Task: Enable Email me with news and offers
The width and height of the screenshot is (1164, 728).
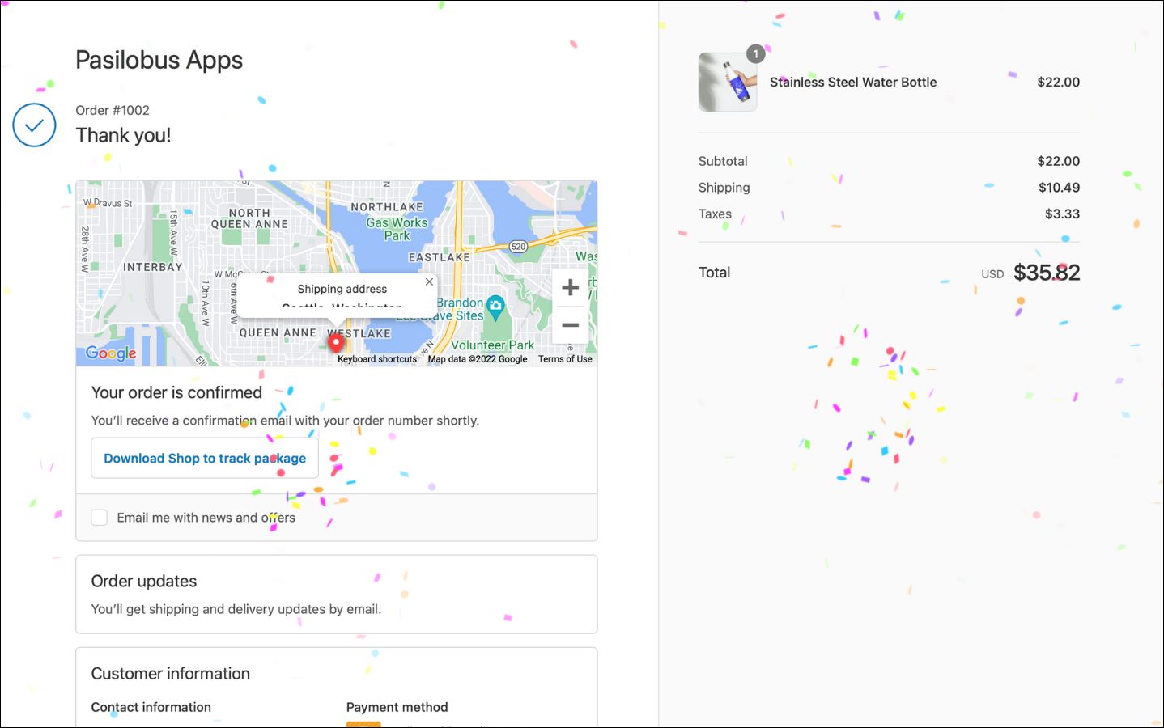Action: point(100,518)
